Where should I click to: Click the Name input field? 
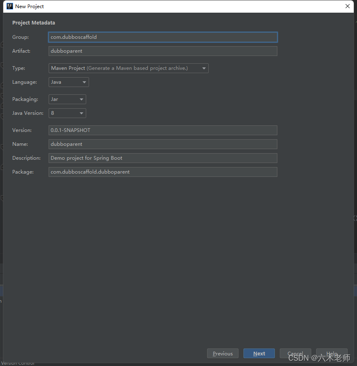coord(163,144)
